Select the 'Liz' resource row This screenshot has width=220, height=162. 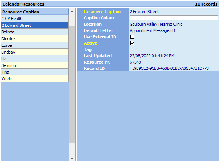pyautogui.click(x=35, y=59)
